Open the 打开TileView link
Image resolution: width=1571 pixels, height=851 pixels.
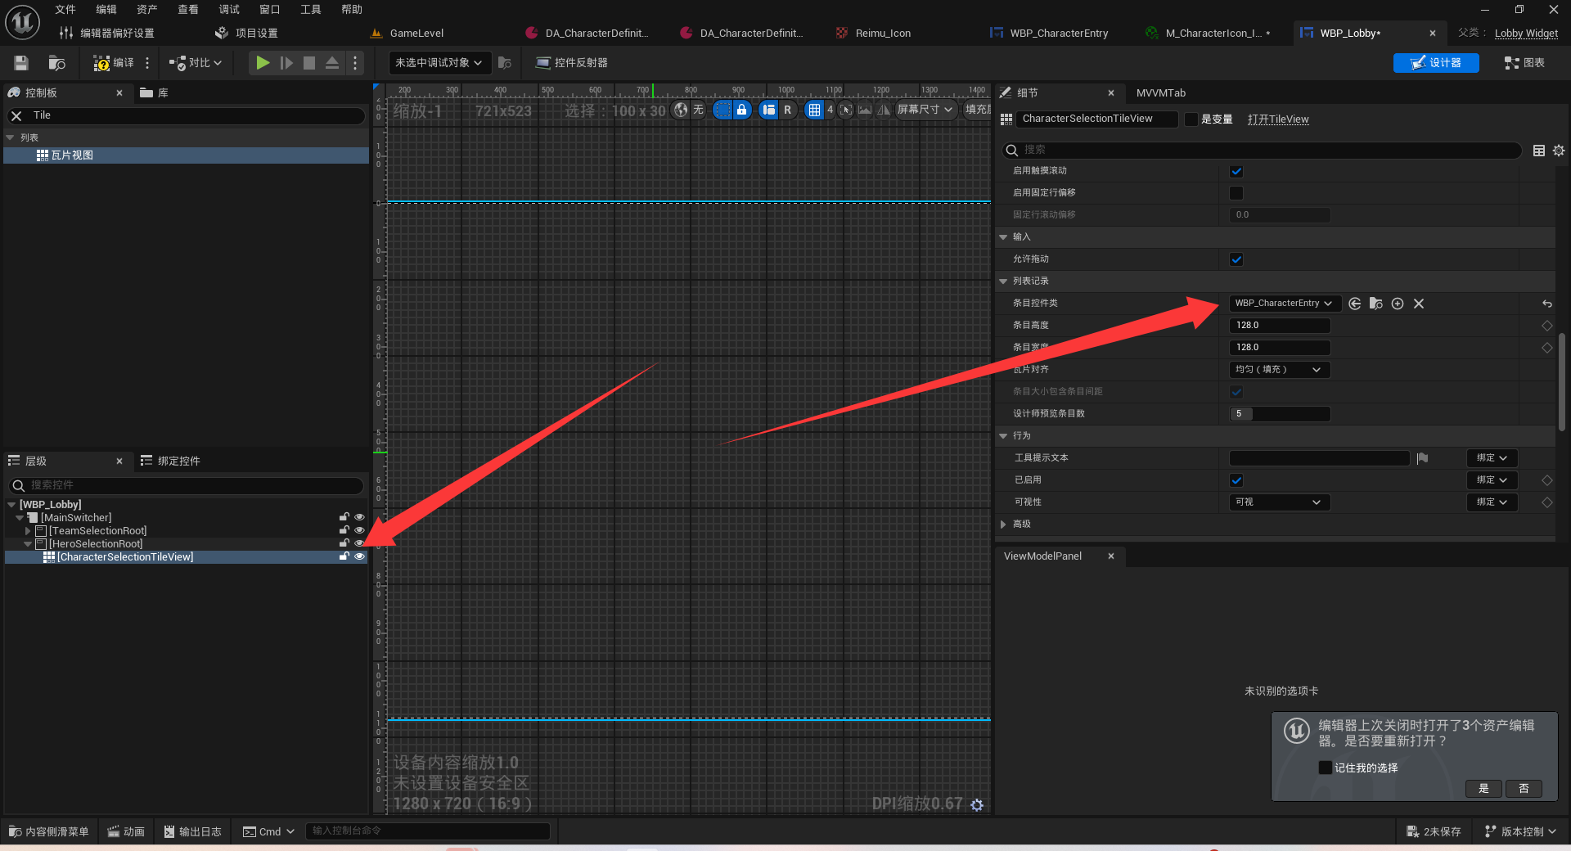pos(1278,119)
